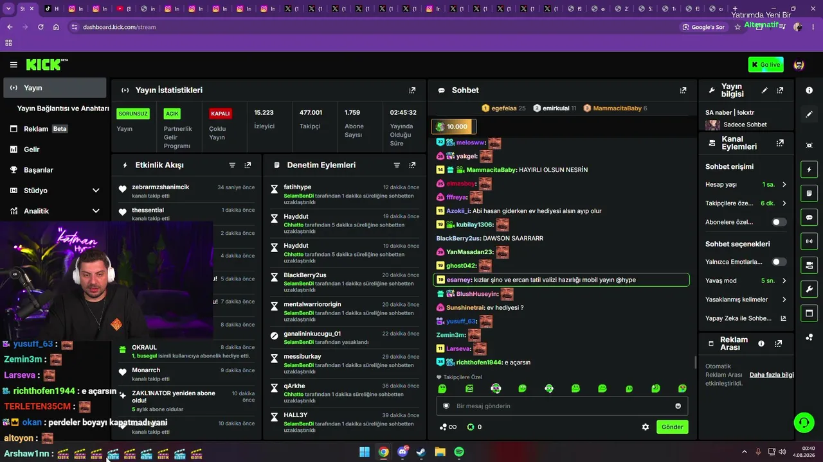Open Yapay Zeka ile Sohbet external link
Screen dimensions: 823x462
pyautogui.click(x=783, y=318)
